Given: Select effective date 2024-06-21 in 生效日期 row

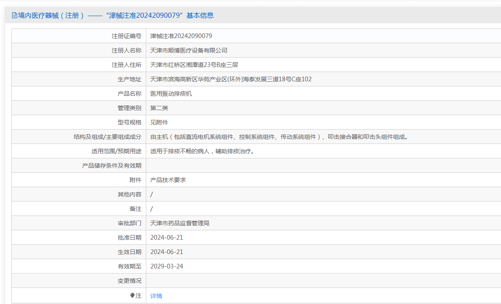Looking at the screenshot, I should [167, 252].
